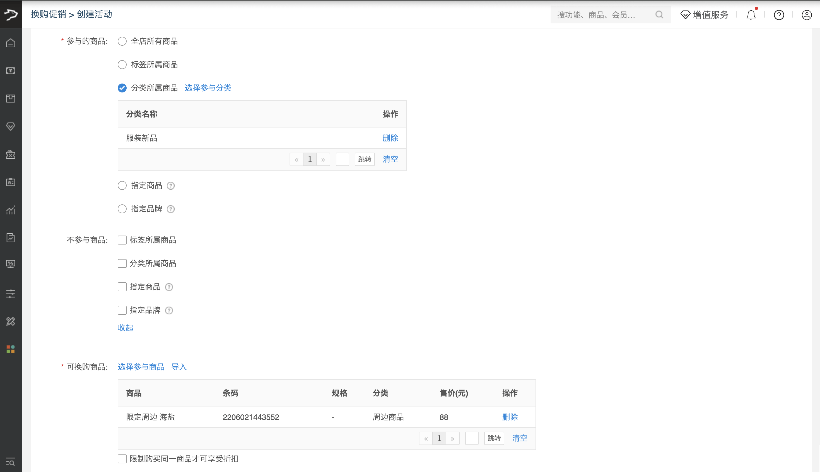Open the product box icon in the sidebar
820x472 pixels.
point(11,99)
